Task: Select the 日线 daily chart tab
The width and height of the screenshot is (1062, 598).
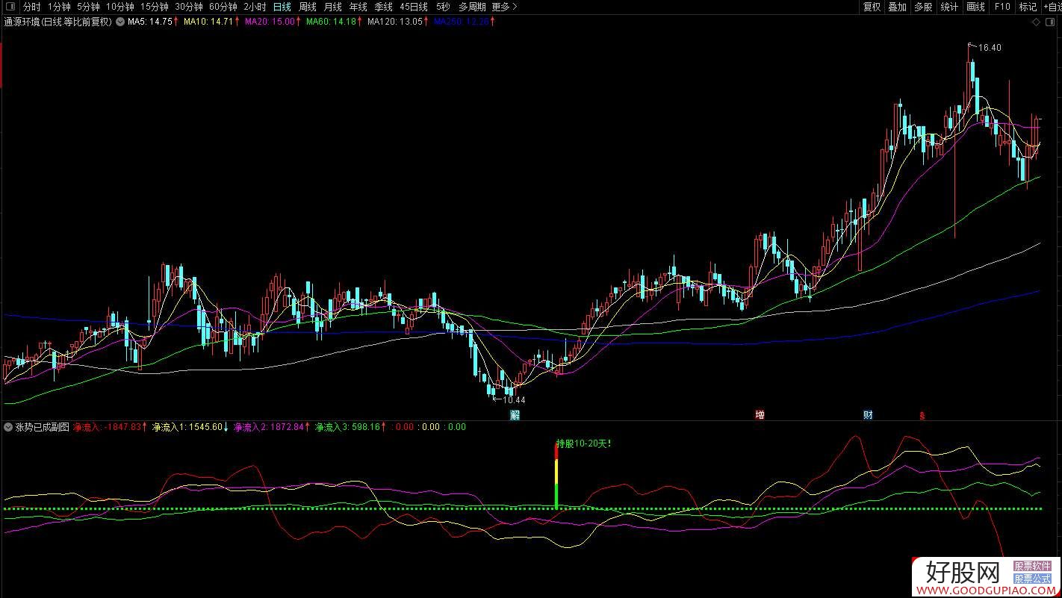Action: pyautogui.click(x=282, y=7)
